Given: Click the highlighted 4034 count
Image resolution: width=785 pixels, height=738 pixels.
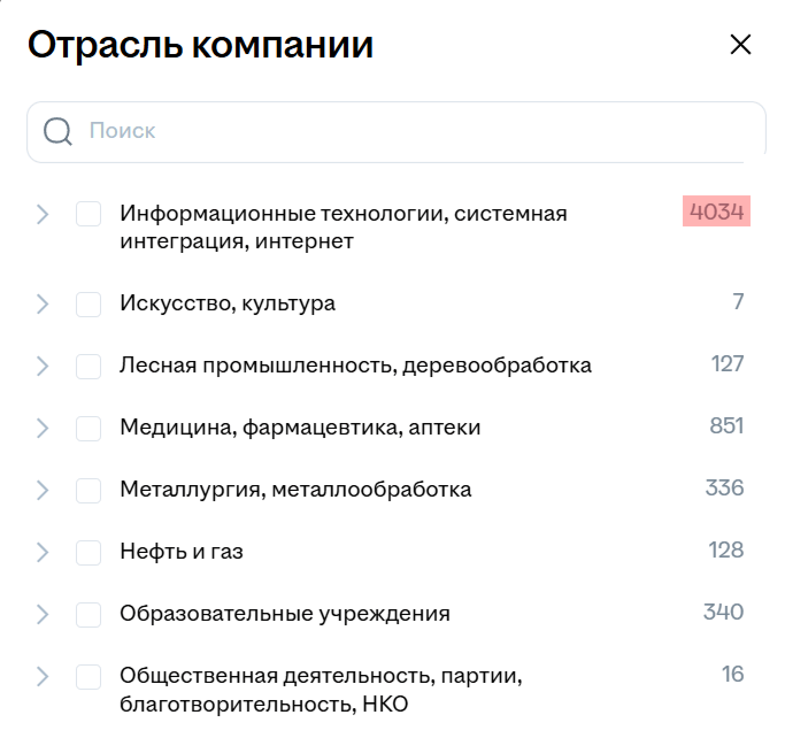Looking at the screenshot, I should (x=717, y=212).
